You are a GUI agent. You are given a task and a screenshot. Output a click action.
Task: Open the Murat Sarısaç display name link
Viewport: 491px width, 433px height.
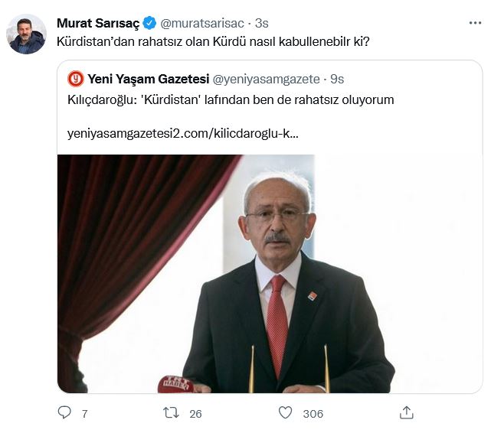(97, 23)
